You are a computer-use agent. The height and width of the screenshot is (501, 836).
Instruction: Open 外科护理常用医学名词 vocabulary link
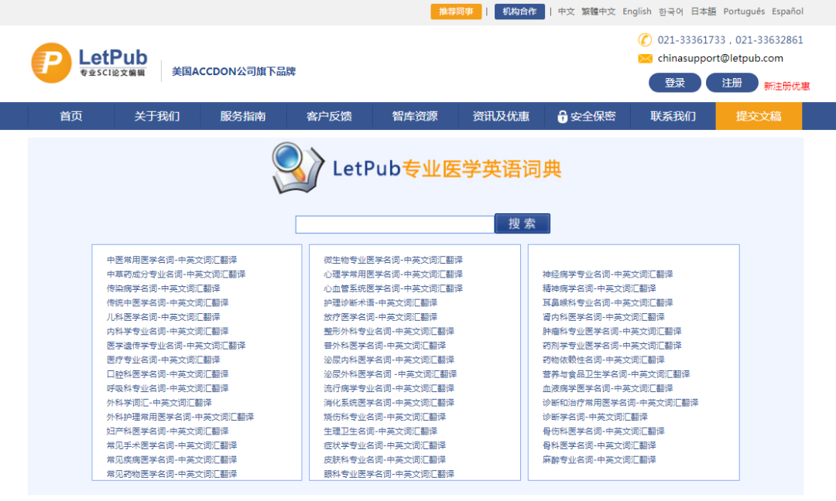click(x=180, y=417)
